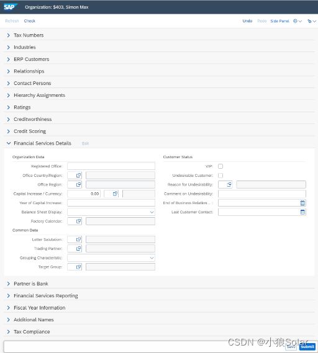This screenshot has height=353, width=318.
Task: Collapse the Financial Services Details section
Action: [8, 143]
